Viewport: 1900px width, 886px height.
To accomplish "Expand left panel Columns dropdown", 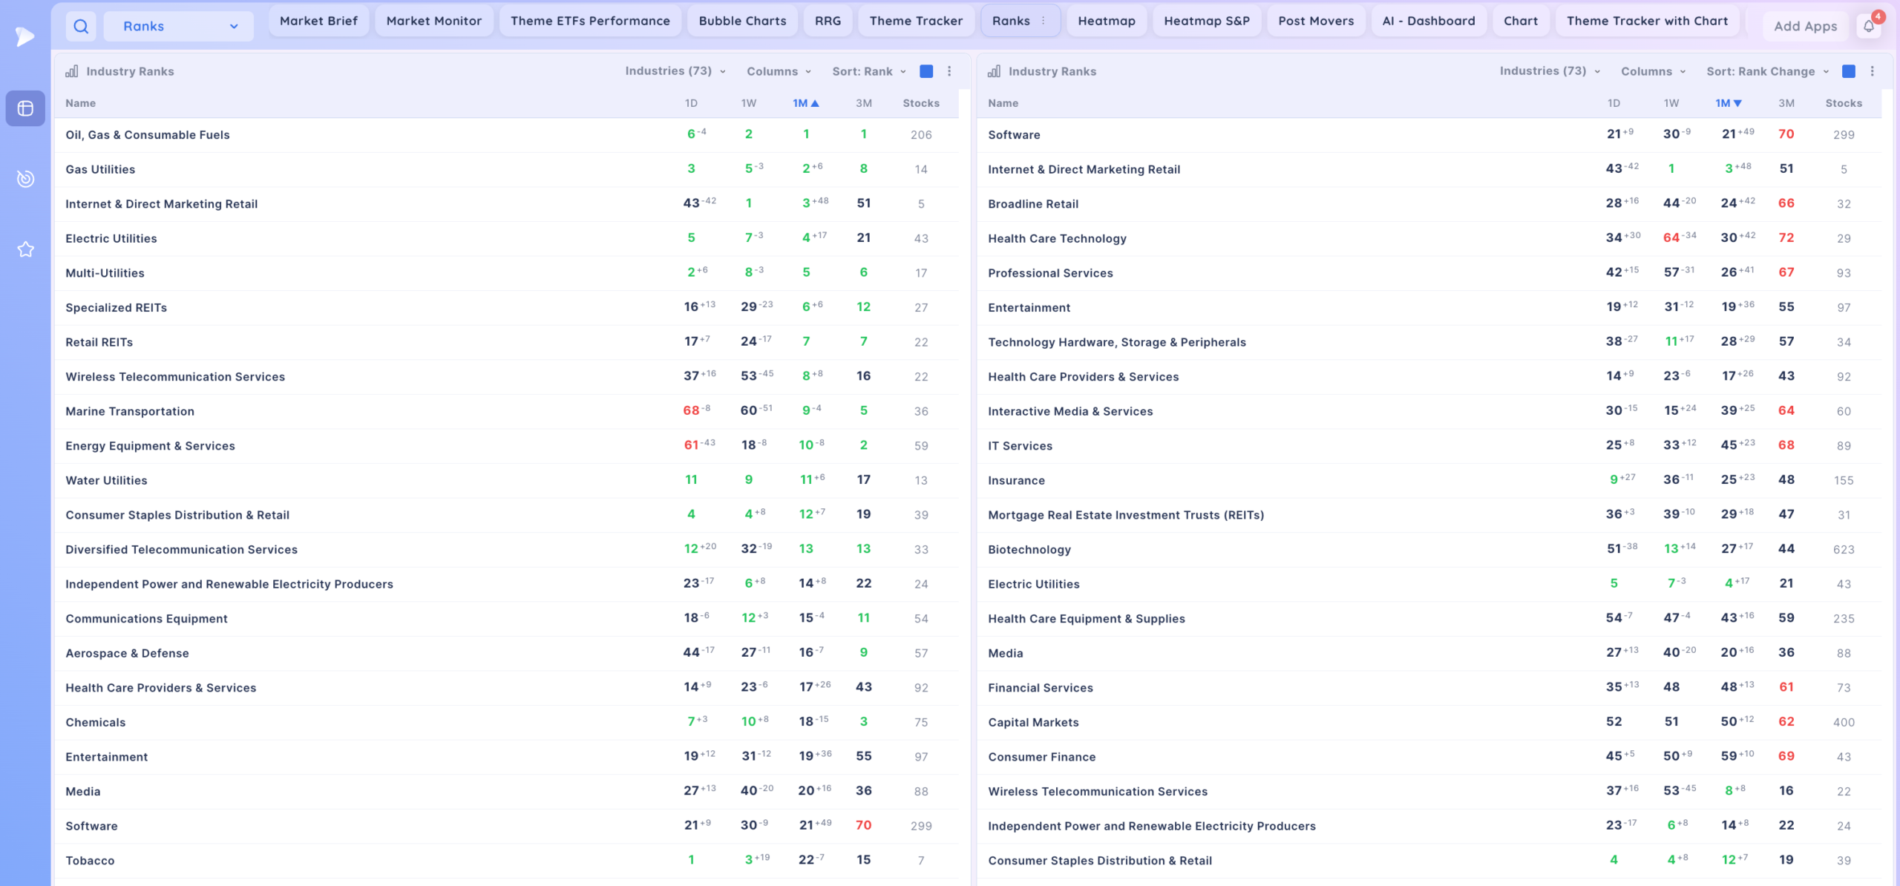I will click(779, 71).
